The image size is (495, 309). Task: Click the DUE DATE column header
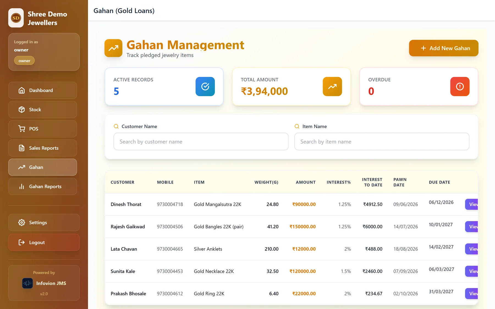439,182
